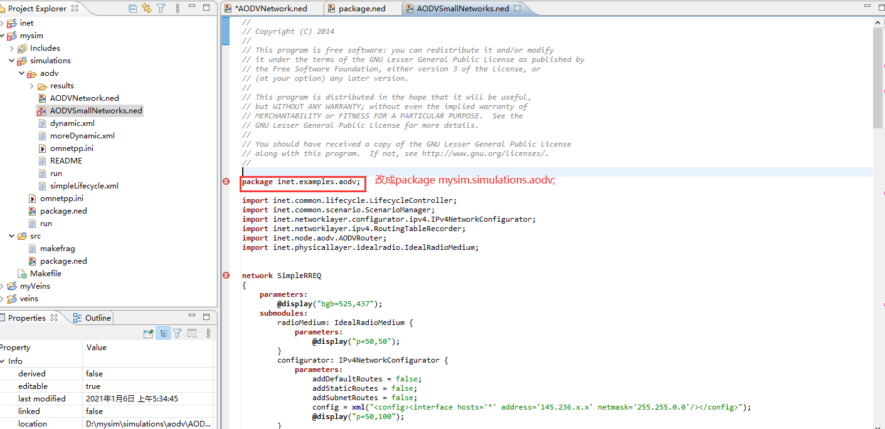885x429 pixels.
Task: Toggle advanced properties filter in Properties view
Action: coord(178,334)
